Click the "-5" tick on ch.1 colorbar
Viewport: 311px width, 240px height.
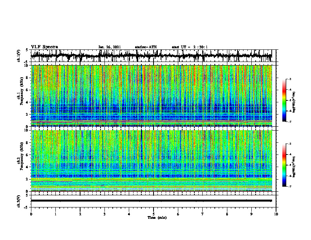coord(289,100)
